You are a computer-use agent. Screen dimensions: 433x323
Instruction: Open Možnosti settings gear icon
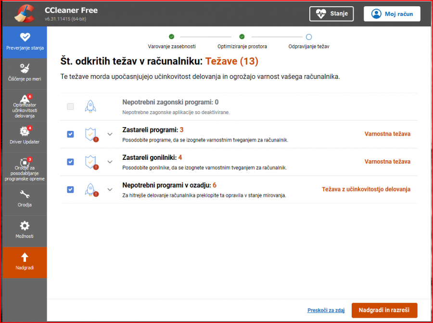point(25,226)
